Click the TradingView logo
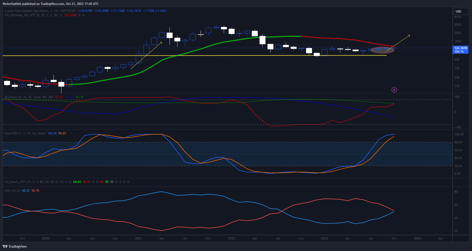This screenshot has height=251, width=472. tap(15, 246)
